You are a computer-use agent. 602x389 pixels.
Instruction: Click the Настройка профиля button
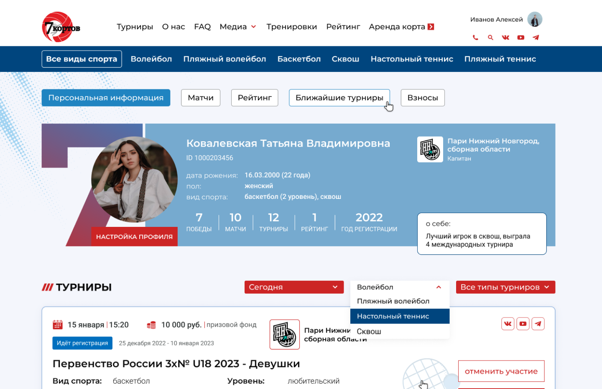point(134,236)
